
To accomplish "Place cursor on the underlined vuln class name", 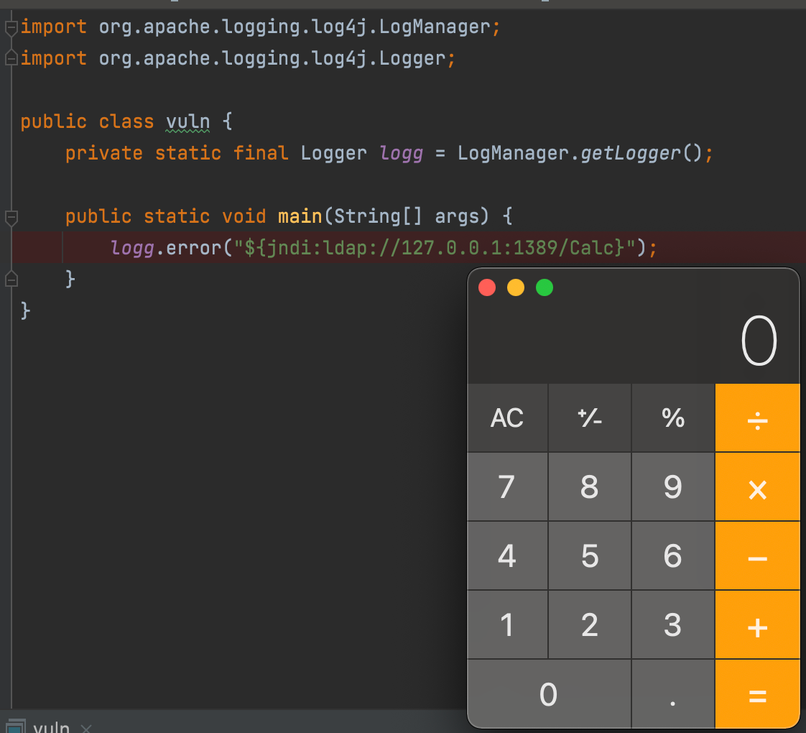I will pos(187,121).
